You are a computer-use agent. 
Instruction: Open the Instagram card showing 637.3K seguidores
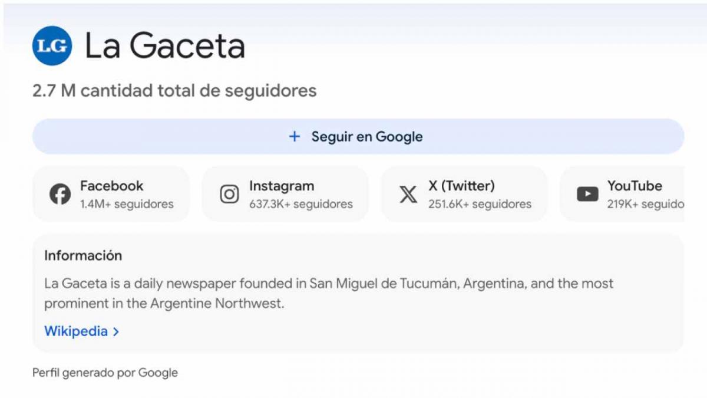[286, 194]
